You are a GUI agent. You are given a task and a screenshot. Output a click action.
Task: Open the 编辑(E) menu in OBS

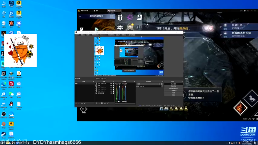[83, 35]
